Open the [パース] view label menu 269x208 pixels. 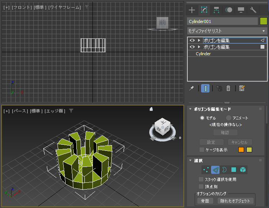(20, 111)
